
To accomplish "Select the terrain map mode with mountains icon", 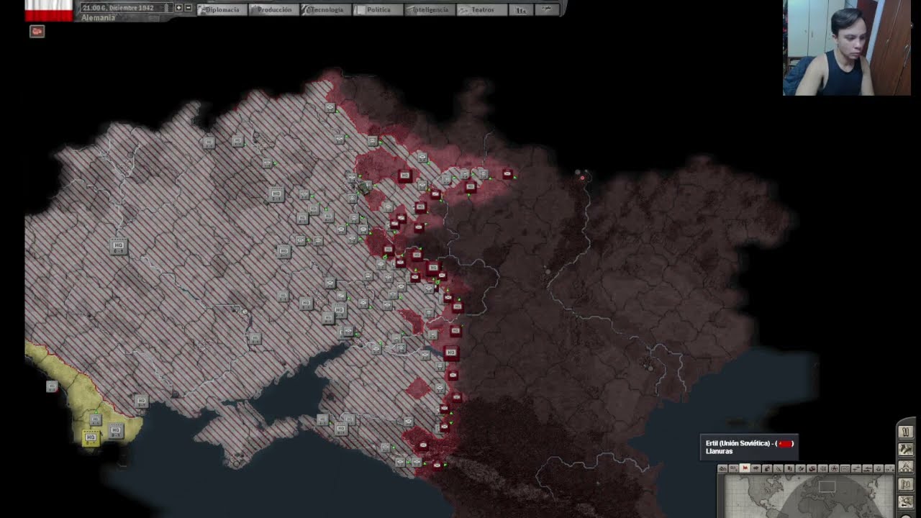I will (x=722, y=468).
